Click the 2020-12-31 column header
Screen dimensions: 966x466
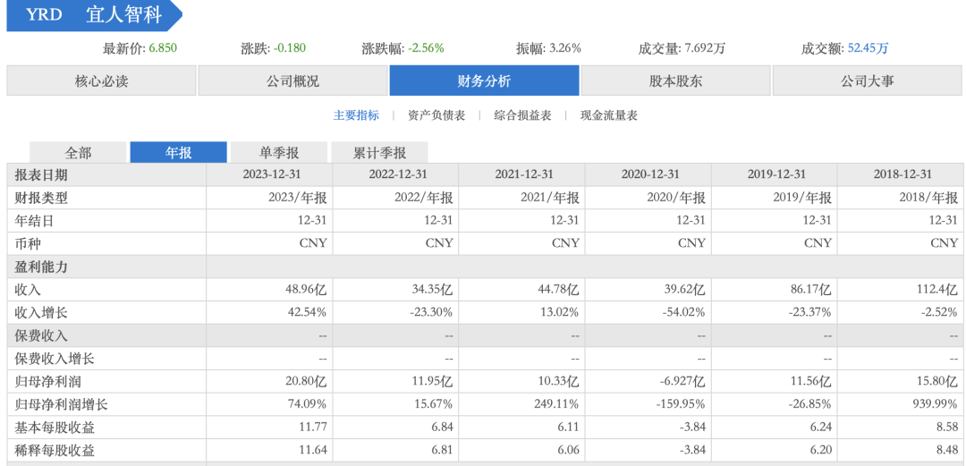click(650, 175)
